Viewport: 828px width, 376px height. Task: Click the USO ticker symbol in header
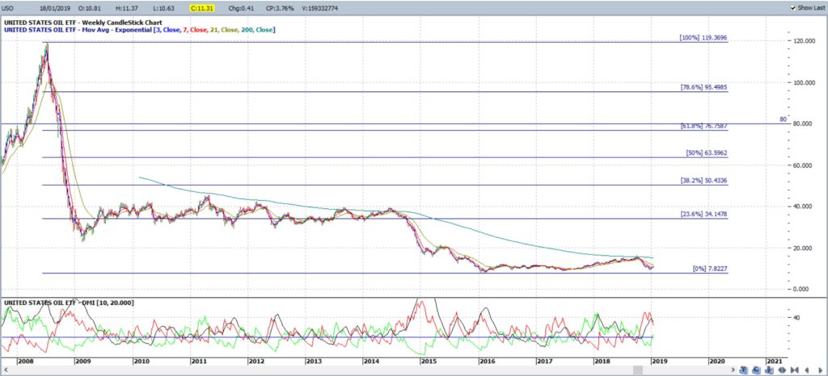point(8,8)
